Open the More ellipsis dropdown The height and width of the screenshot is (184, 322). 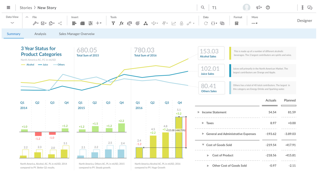click(254, 23)
